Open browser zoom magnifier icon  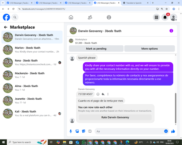coord(162,9)
